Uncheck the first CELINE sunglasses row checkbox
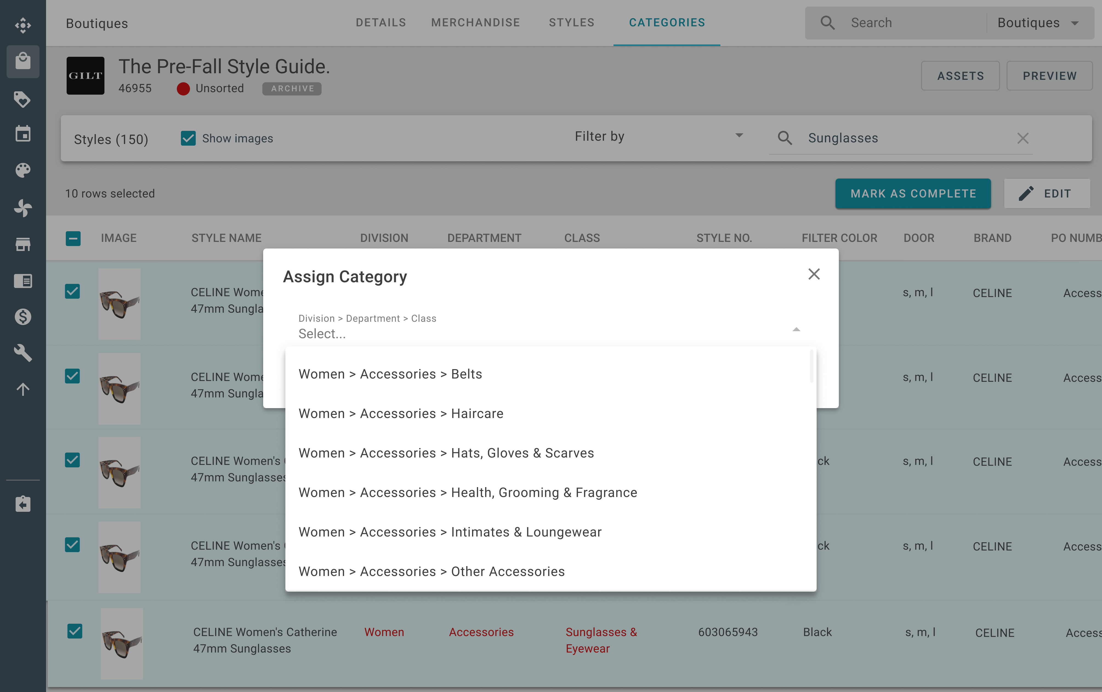Image resolution: width=1102 pixels, height=692 pixels. [x=72, y=291]
